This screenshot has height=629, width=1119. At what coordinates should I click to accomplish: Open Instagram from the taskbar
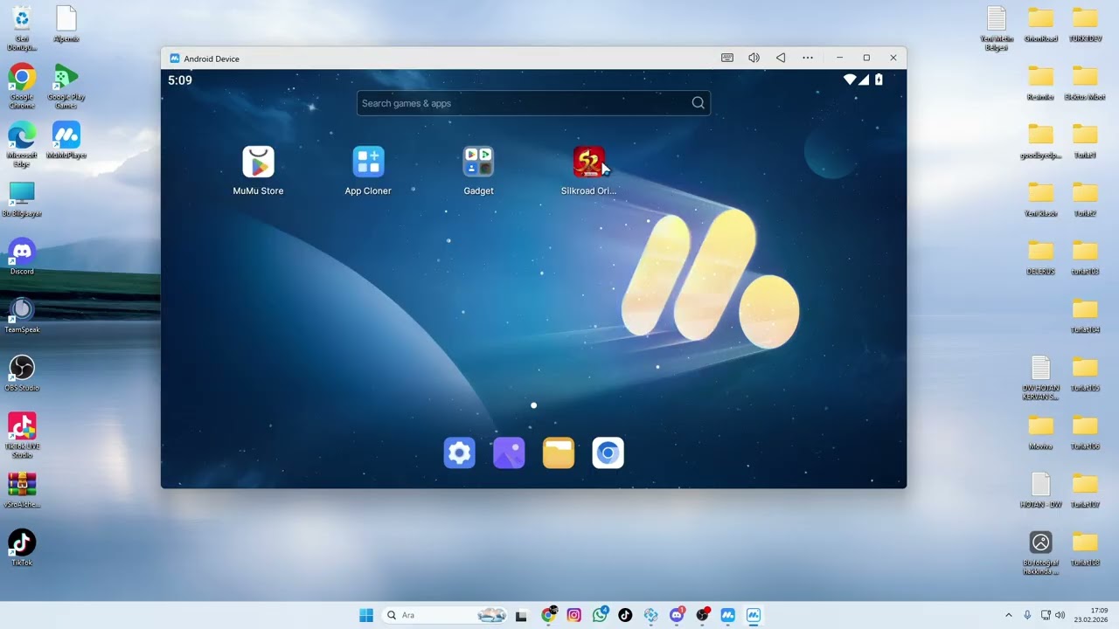[573, 615]
